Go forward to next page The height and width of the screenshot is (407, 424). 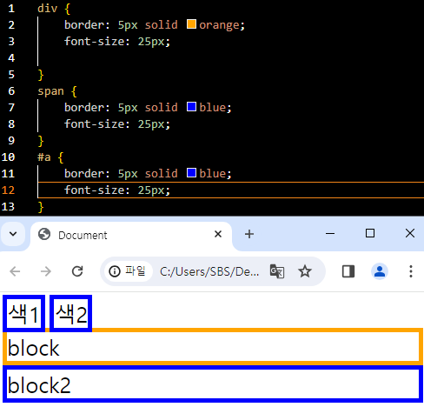tap(46, 271)
